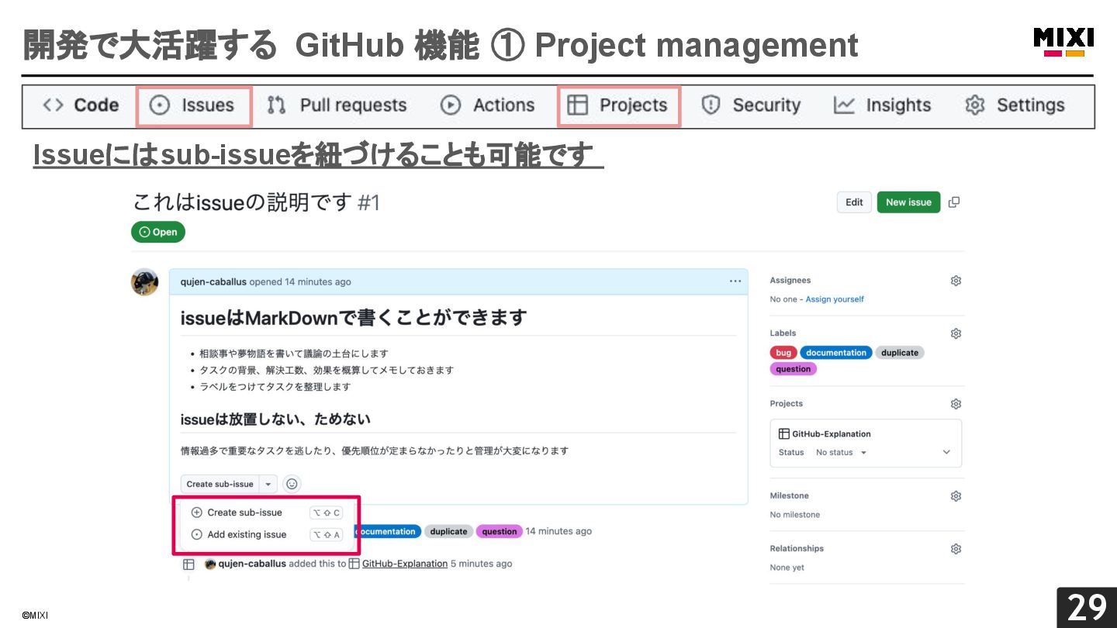Open the comment's three-dot options menu

click(735, 281)
